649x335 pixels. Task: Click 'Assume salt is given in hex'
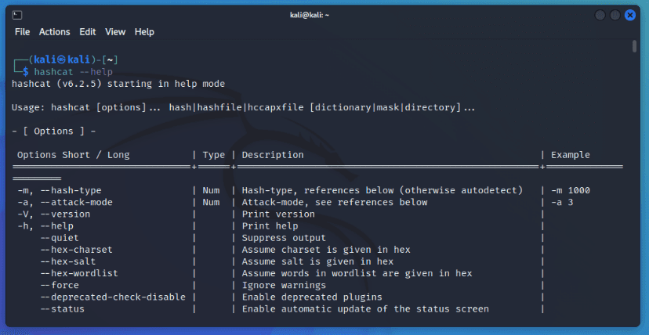pos(317,262)
